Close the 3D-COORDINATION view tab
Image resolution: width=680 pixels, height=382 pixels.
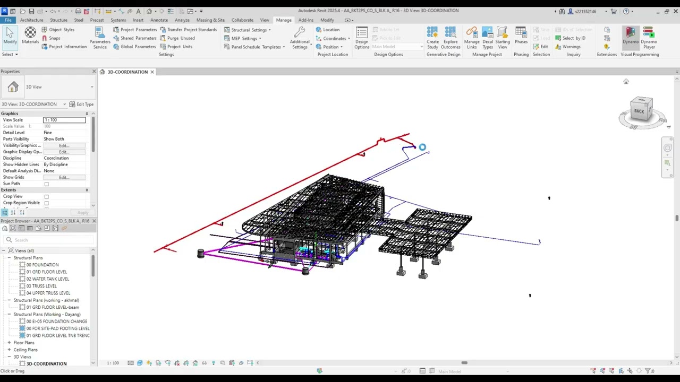[152, 72]
